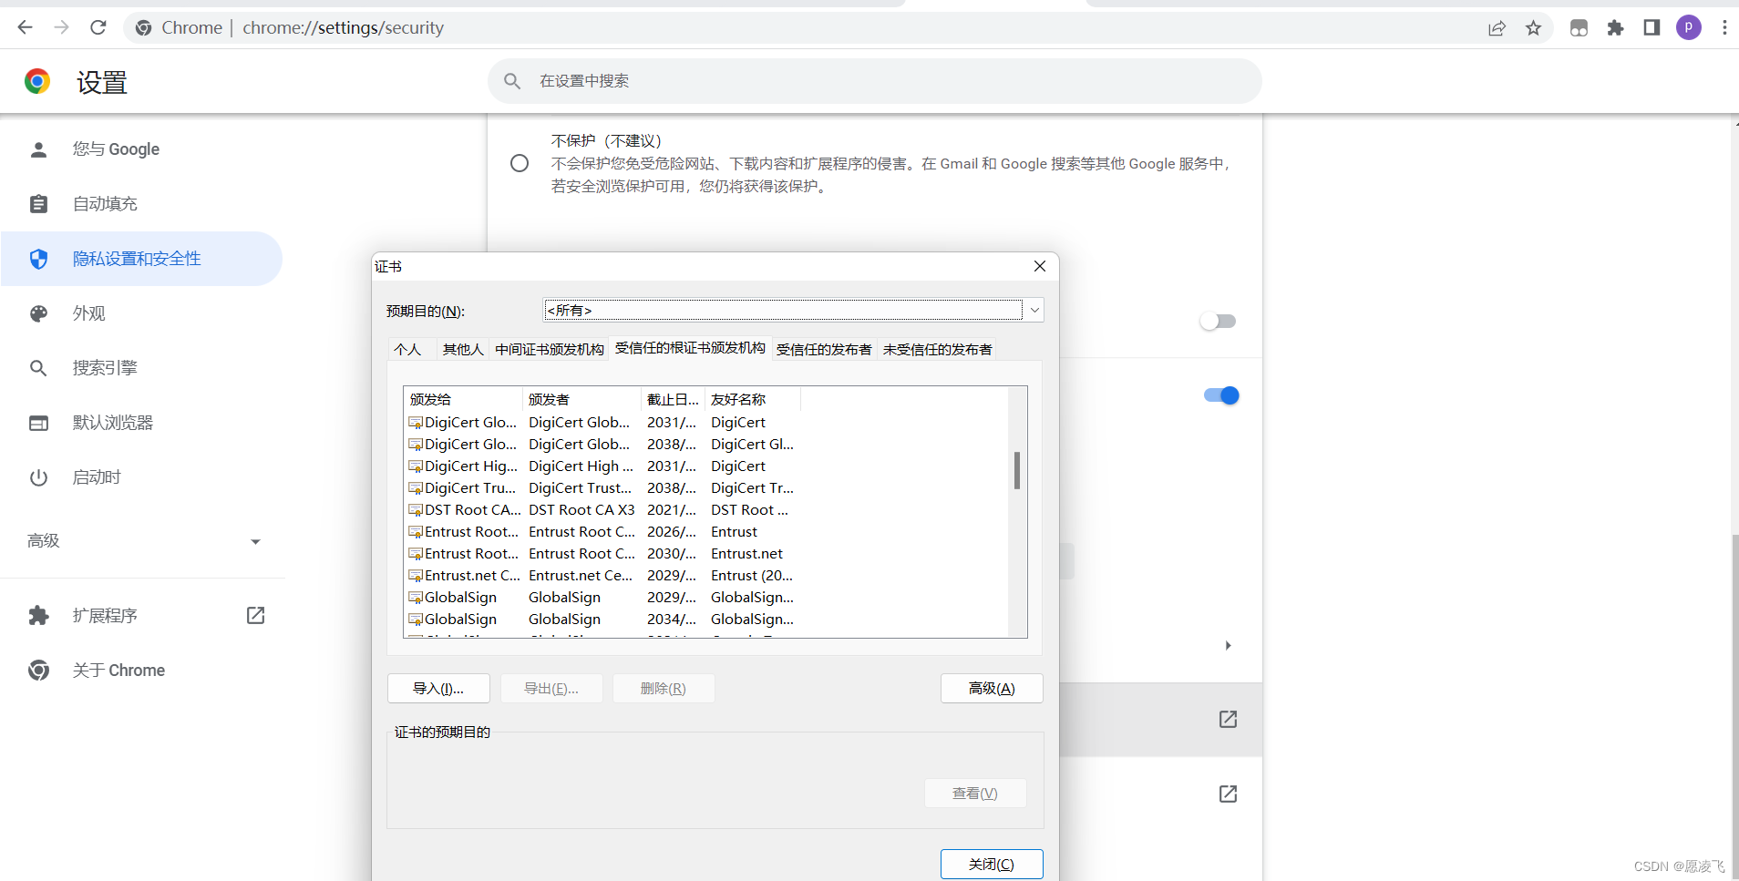This screenshot has height=881, width=1739.
Task: Select the 受信任的根证书颁发机构 tab
Action: coord(690,349)
